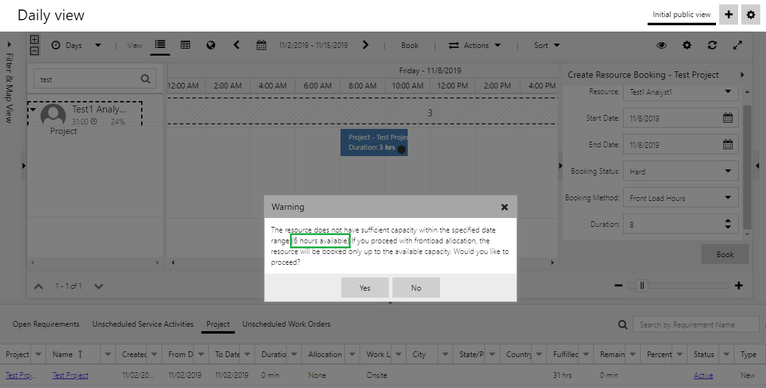Select Unscheduled Work Orders tab
The width and height of the screenshot is (766, 388).
(286, 324)
